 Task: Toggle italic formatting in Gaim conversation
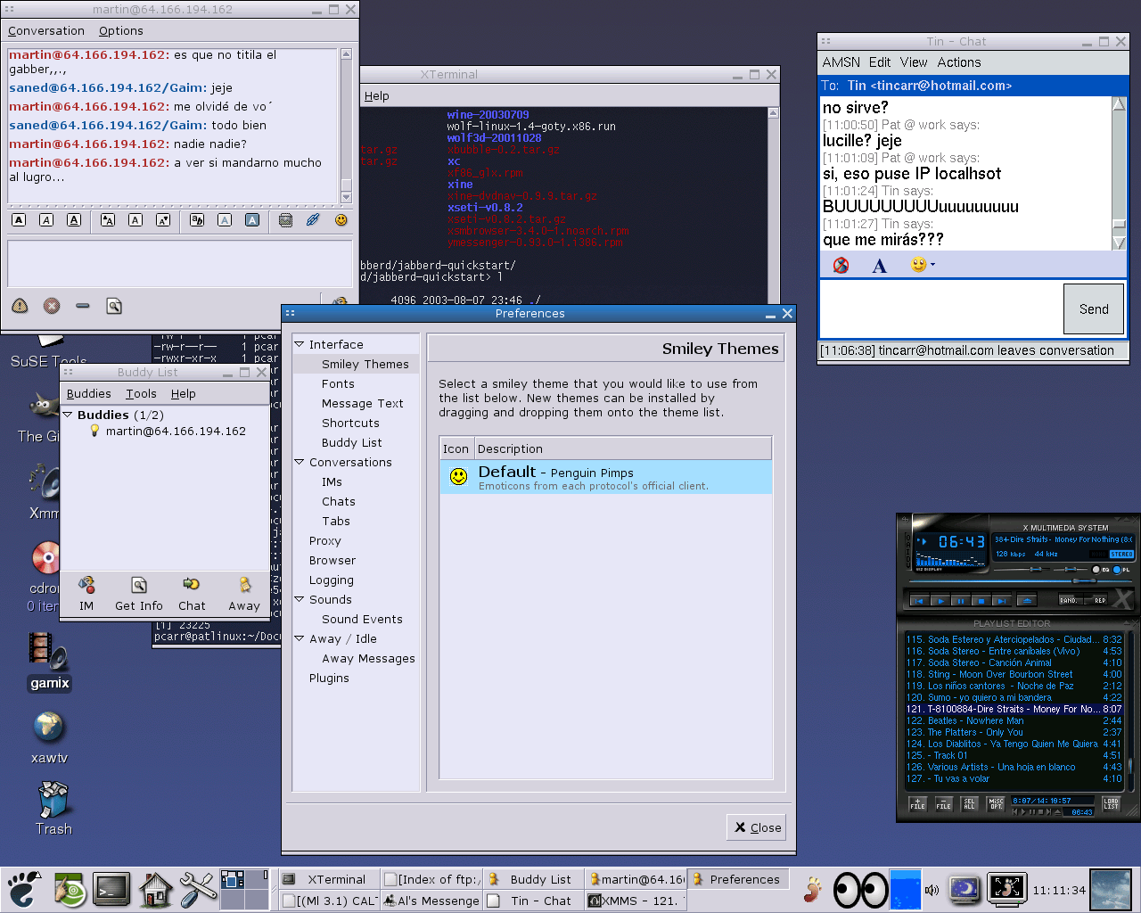click(x=46, y=220)
